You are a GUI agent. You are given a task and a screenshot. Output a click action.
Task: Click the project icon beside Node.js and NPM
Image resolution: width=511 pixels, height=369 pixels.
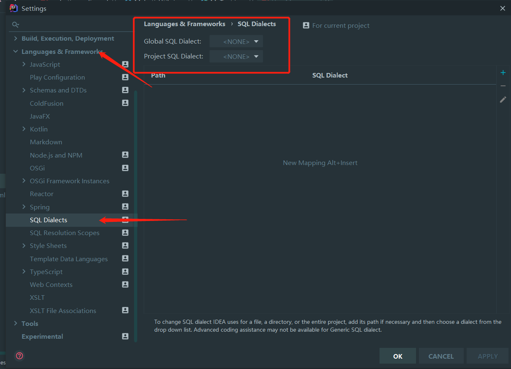coord(125,155)
